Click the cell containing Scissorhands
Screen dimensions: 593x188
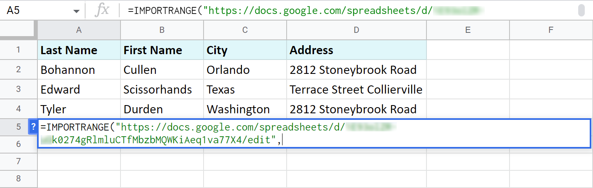click(x=162, y=89)
